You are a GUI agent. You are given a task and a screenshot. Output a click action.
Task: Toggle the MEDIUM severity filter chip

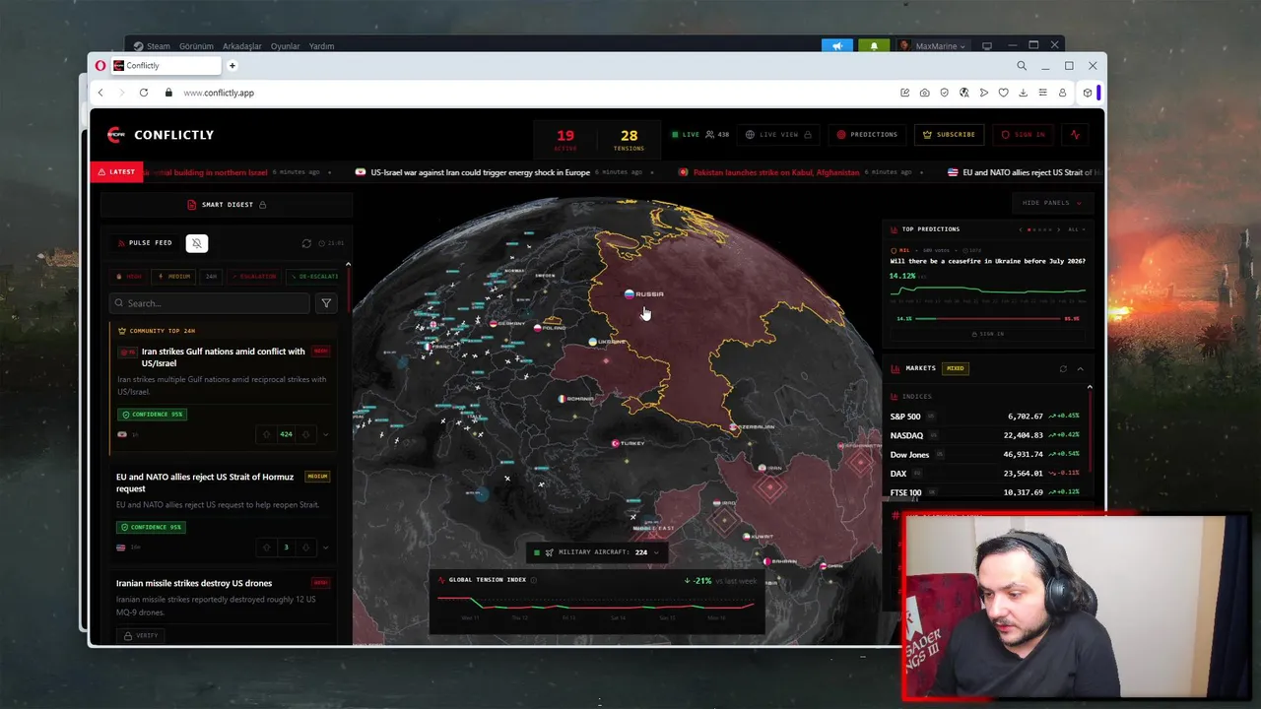coord(174,277)
